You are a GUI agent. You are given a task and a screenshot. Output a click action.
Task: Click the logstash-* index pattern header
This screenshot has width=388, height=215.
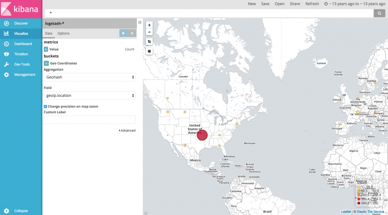[89, 23]
